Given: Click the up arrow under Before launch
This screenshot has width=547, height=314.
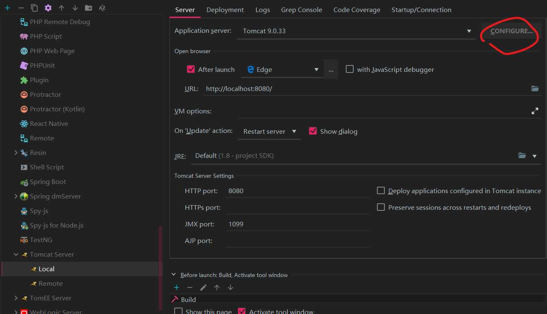Looking at the screenshot, I should click(217, 287).
